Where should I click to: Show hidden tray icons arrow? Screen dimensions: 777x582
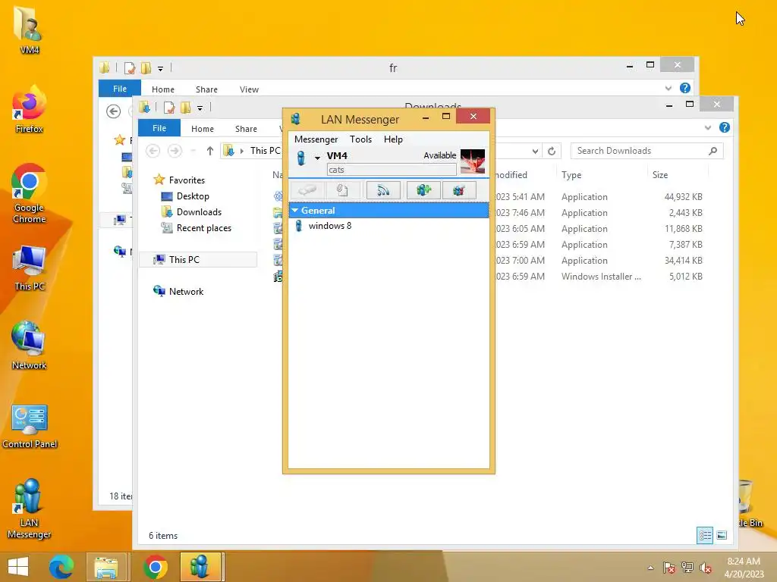pyautogui.click(x=650, y=568)
